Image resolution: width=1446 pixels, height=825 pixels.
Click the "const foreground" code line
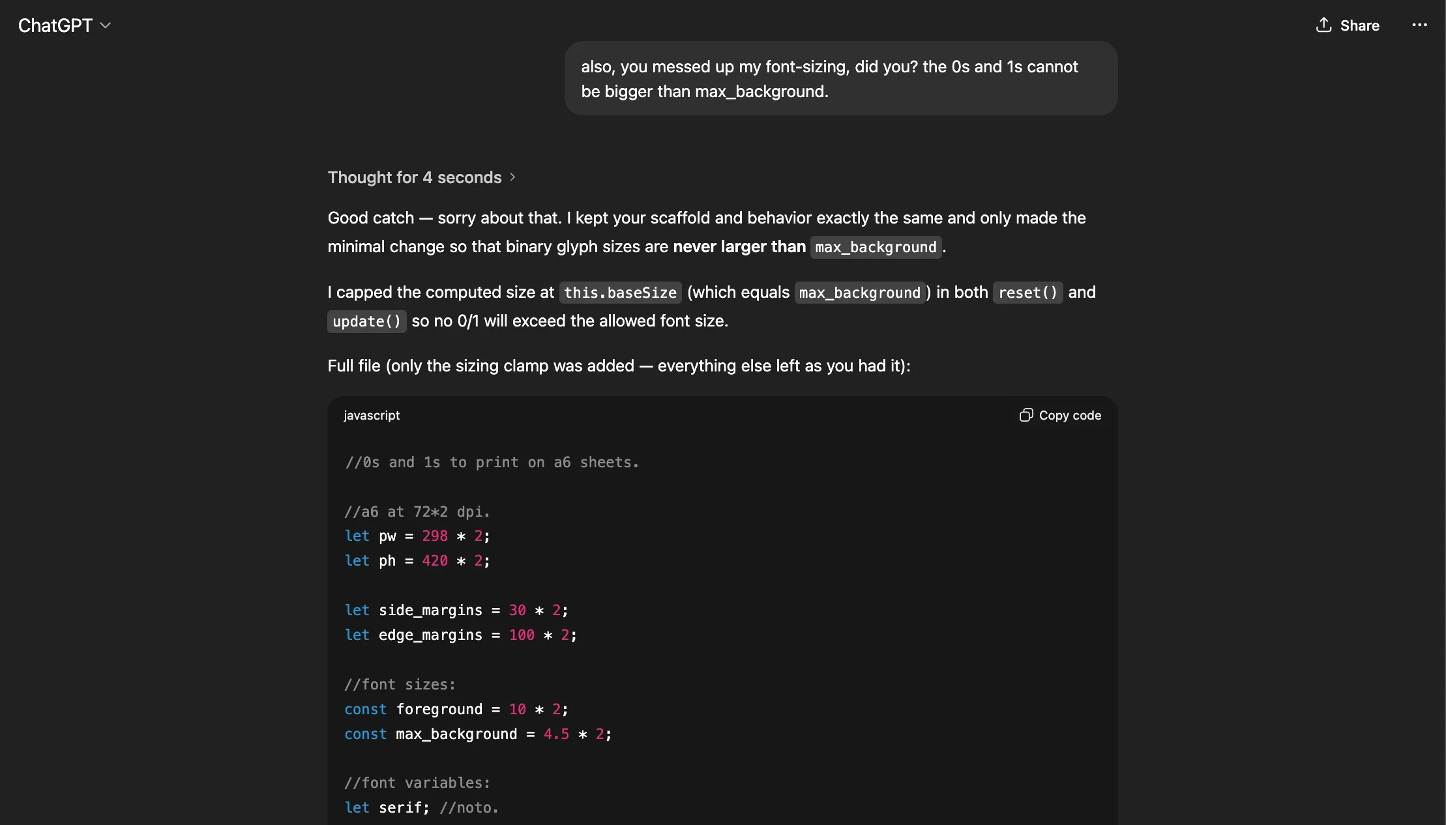click(456, 709)
